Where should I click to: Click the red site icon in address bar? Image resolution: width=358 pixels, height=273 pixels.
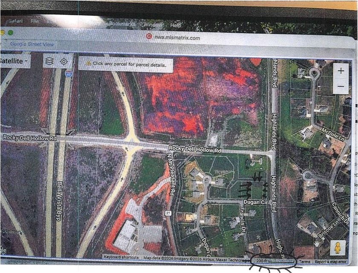149,37
